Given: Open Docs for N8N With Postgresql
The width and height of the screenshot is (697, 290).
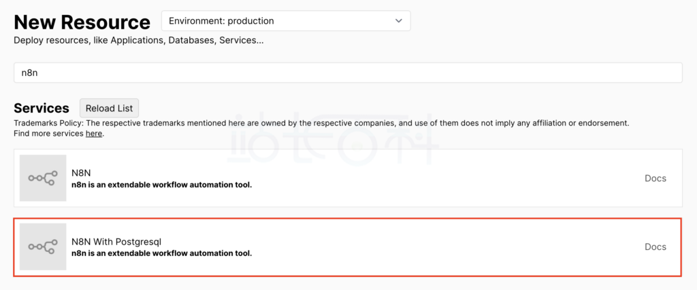Looking at the screenshot, I should point(655,247).
